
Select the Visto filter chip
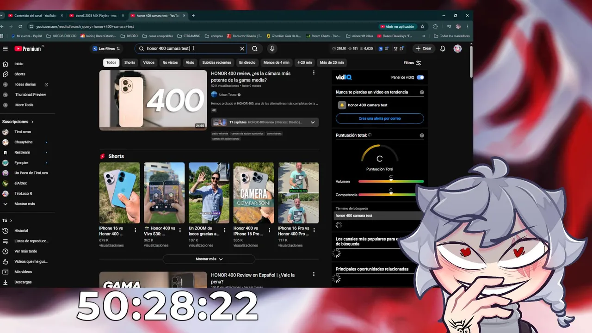(x=190, y=62)
